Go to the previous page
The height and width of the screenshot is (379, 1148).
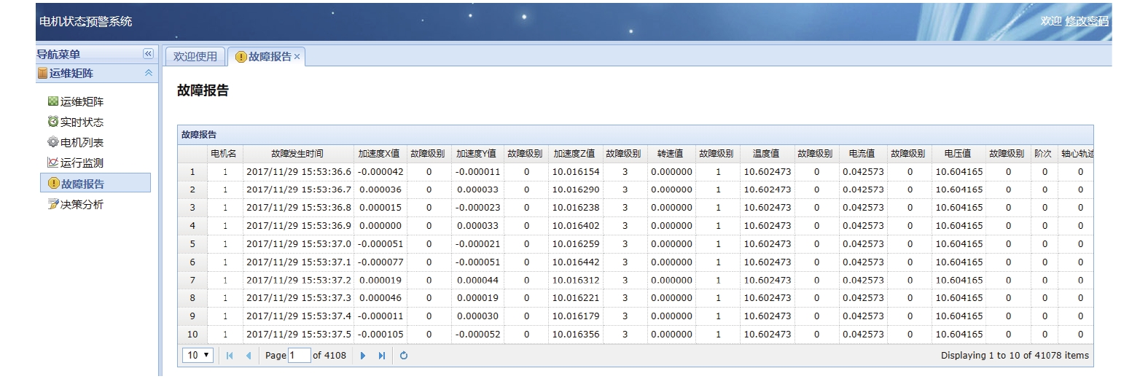click(x=249, y=356)
